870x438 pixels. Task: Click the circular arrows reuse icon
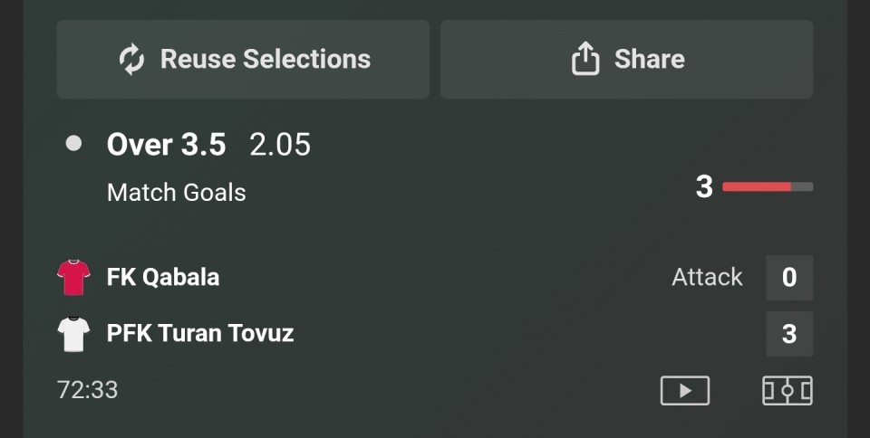coord(131,60)
